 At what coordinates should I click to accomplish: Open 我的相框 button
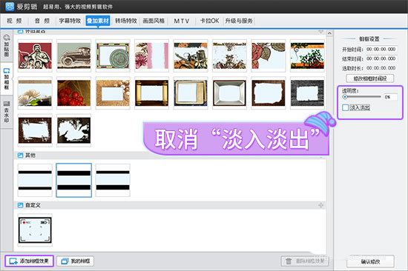pyautogui.click(x=76, y=261)
